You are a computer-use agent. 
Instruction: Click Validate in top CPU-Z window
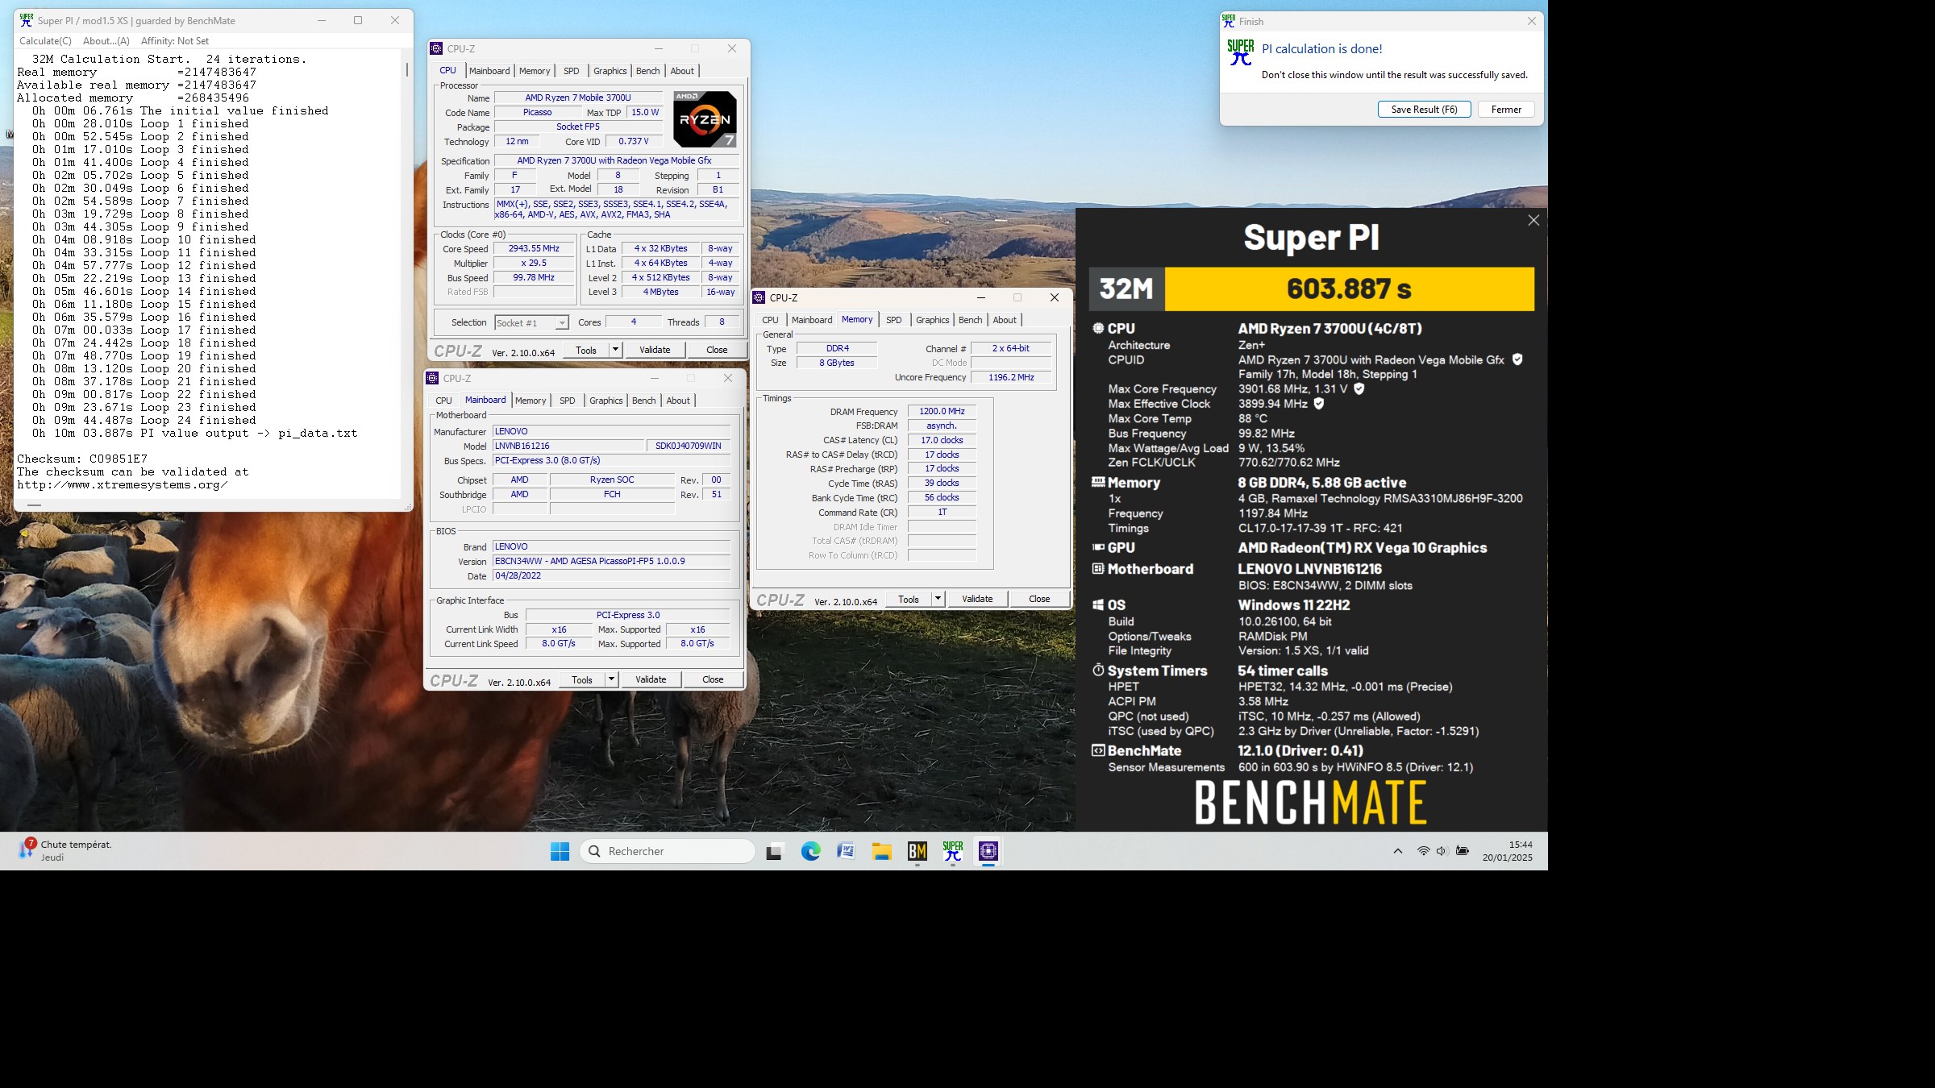[x=655, y=350]
